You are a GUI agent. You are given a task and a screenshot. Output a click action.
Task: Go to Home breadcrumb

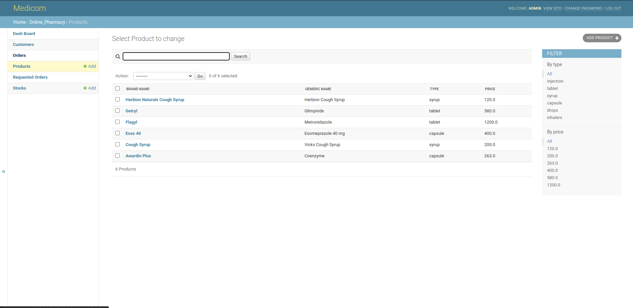tap(19, 22)
